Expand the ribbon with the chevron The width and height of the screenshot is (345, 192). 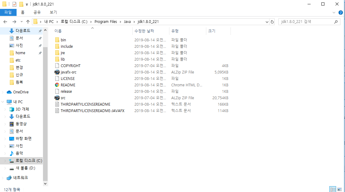[334, 13]
